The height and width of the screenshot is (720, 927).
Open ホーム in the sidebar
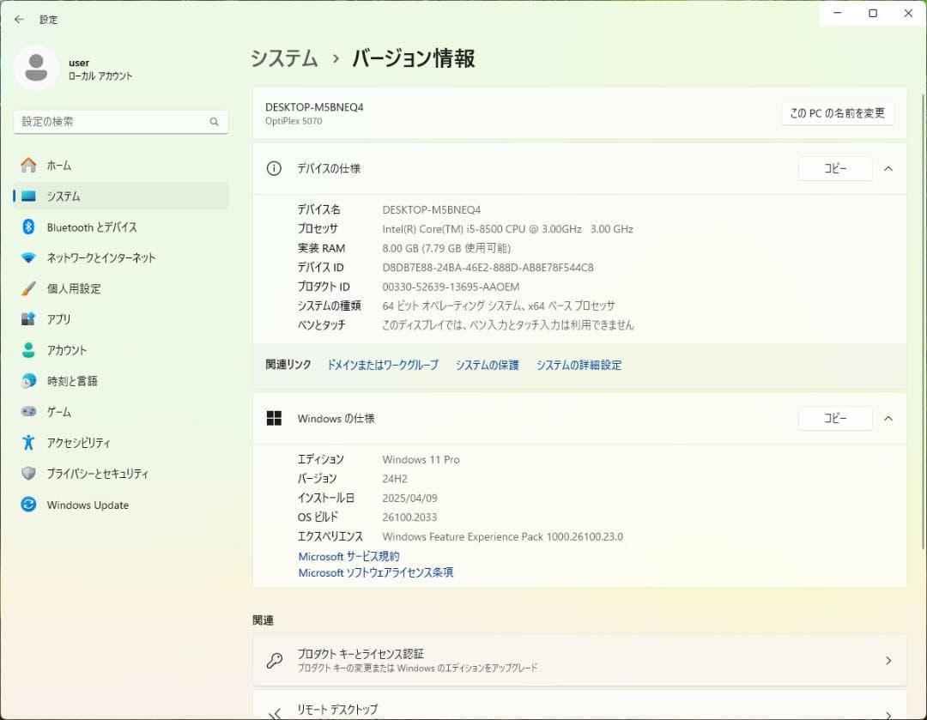[121, 166]
